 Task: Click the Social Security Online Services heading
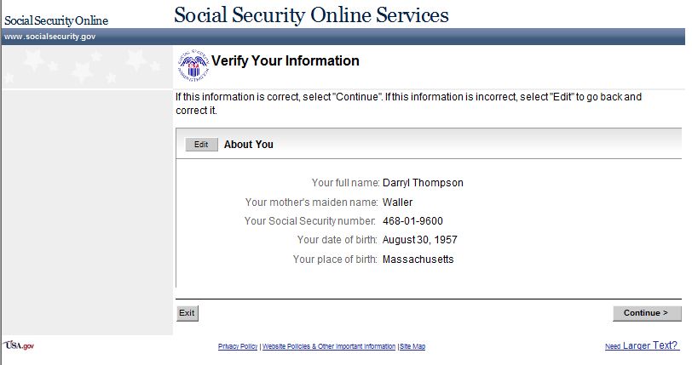click(x=311, y=14)
